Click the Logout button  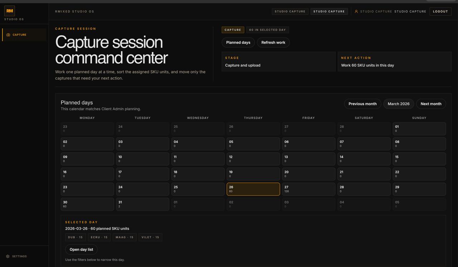[x=440, y=11]
